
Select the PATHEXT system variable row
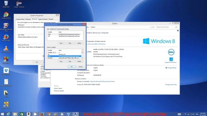64,58
